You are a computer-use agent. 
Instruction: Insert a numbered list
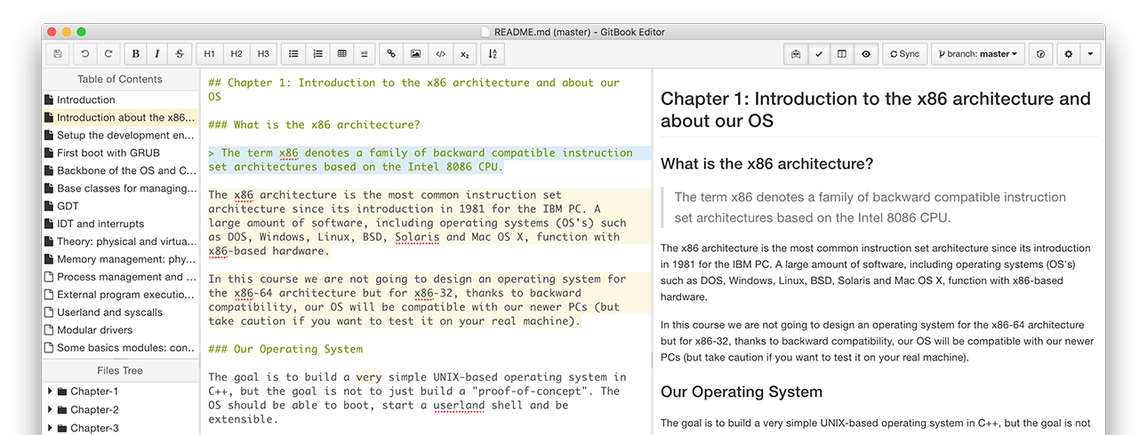[317, 54]
